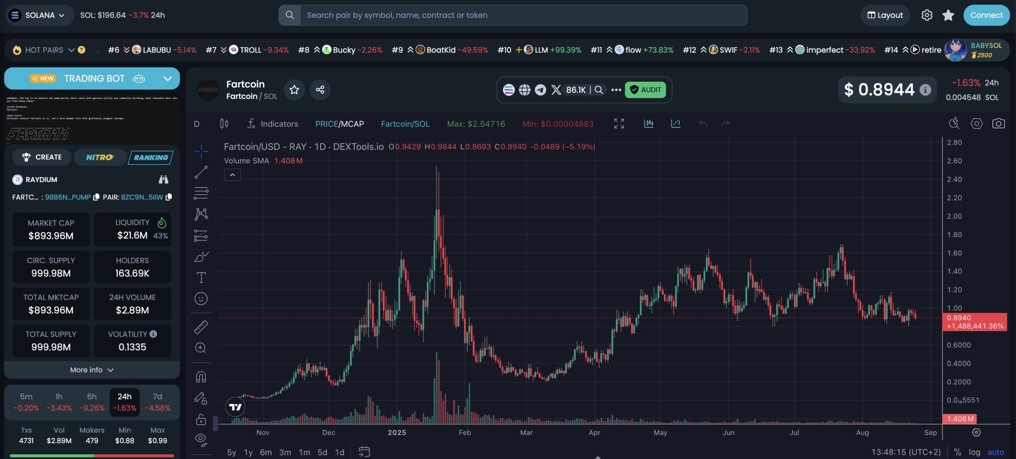Select the brush drawing tool
This screenshot has height=459, width=1016.
201,256
